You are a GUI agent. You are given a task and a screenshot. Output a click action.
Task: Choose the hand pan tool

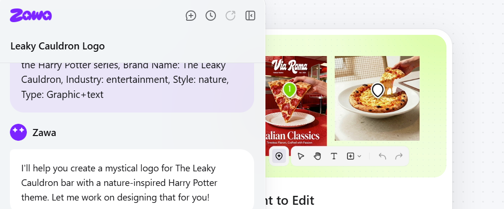pos(318,156)
